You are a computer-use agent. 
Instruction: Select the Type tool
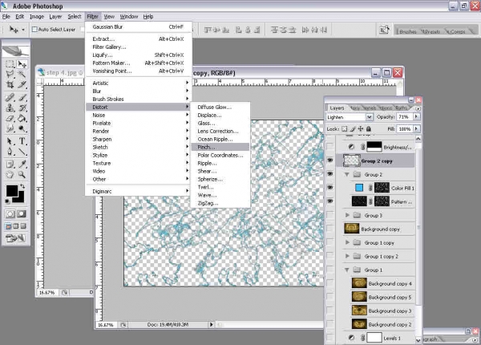click(x=22, y=141)
